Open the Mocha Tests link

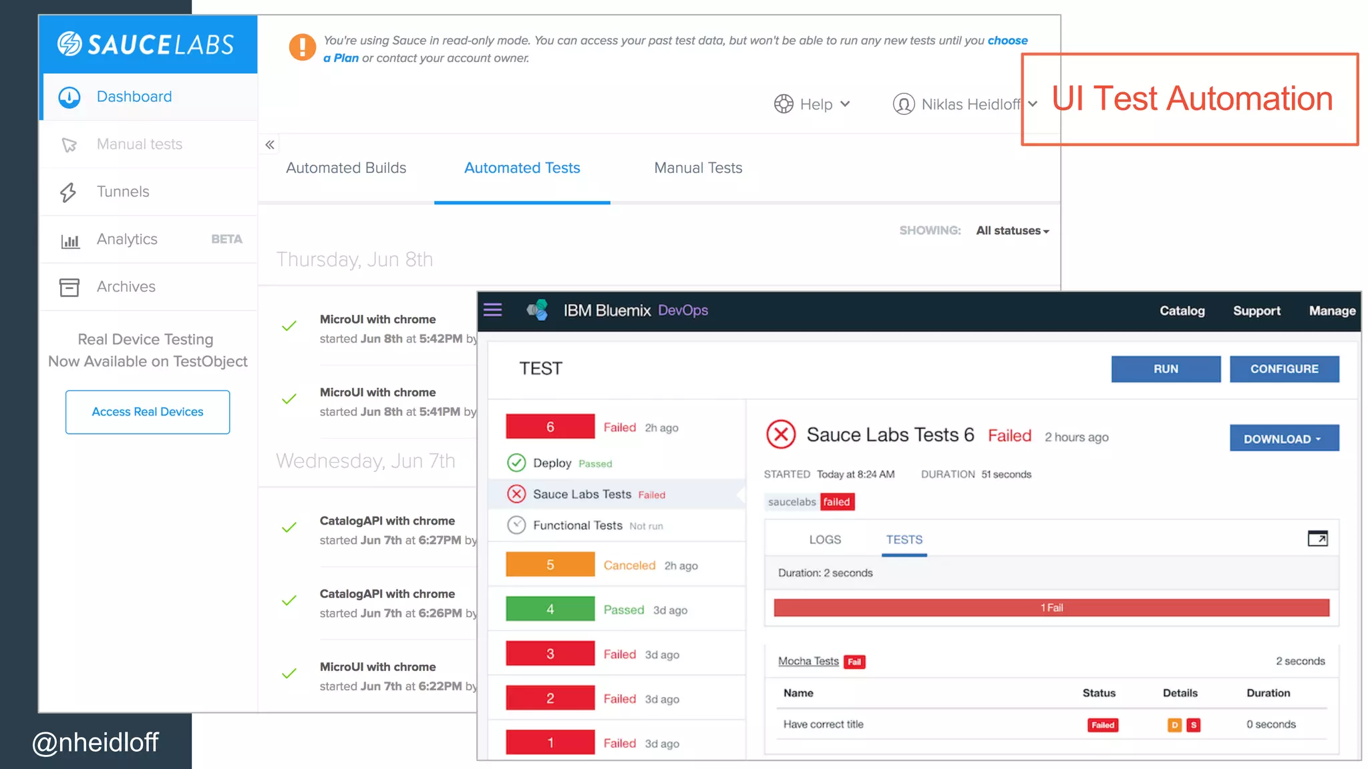coord(808,661)
